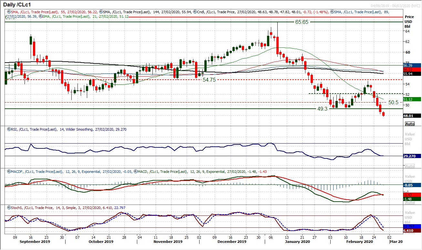The height and width of the screenshot is (250, 422).
Task: Click the blue 56.39 SMA value tag
Action: point(412,65)
